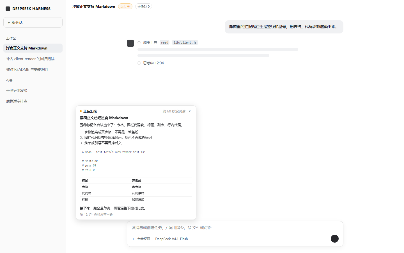
Task: Click the 灰底原样 table cell
Action: coord(161,193)
